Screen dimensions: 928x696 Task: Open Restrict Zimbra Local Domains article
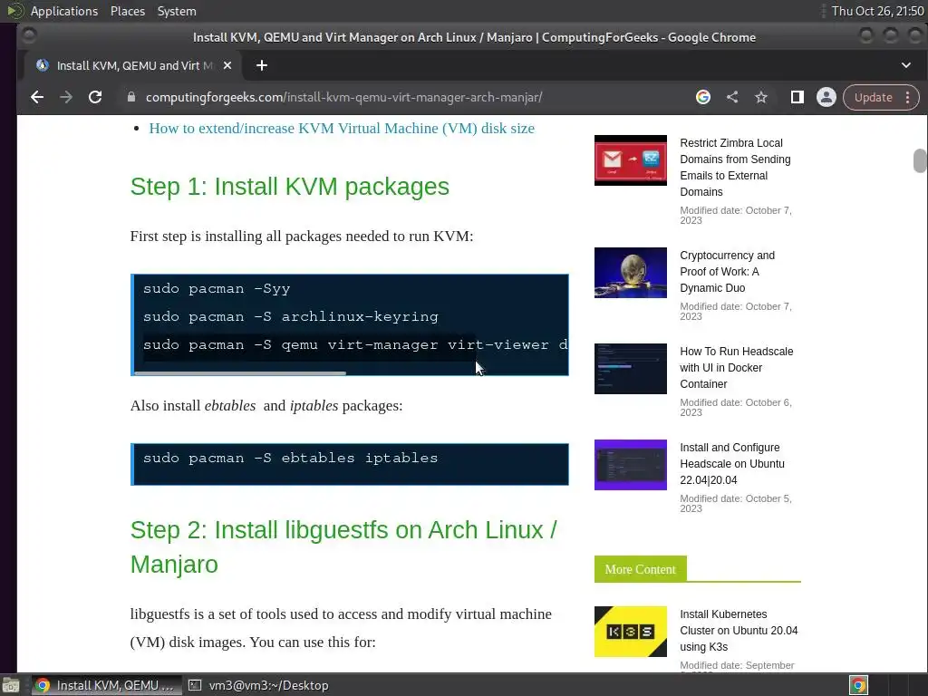(x=735, y=168)
